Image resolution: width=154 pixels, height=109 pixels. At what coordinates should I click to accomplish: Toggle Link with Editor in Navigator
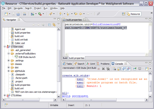point(54,25)
